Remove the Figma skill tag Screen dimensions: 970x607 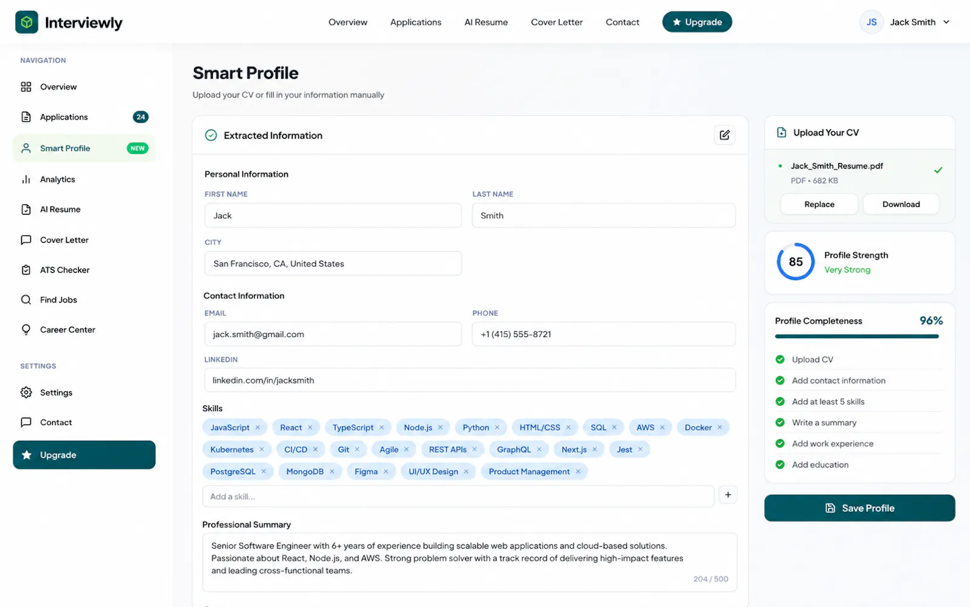pyautogui.click(x=386, y=472)
